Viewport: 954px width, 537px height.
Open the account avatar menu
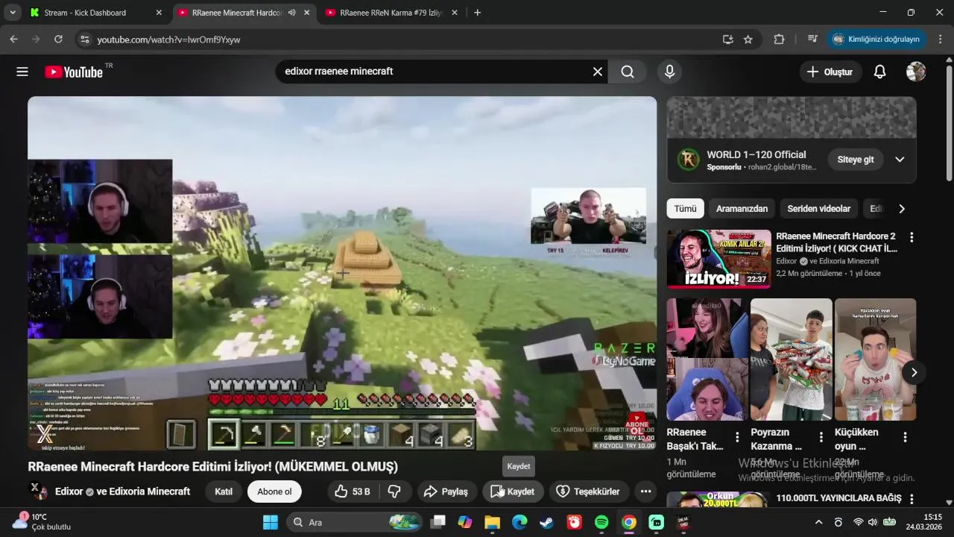pyautogui.click(x=916, y=72)
